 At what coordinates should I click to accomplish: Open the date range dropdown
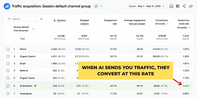coord(147,6)
